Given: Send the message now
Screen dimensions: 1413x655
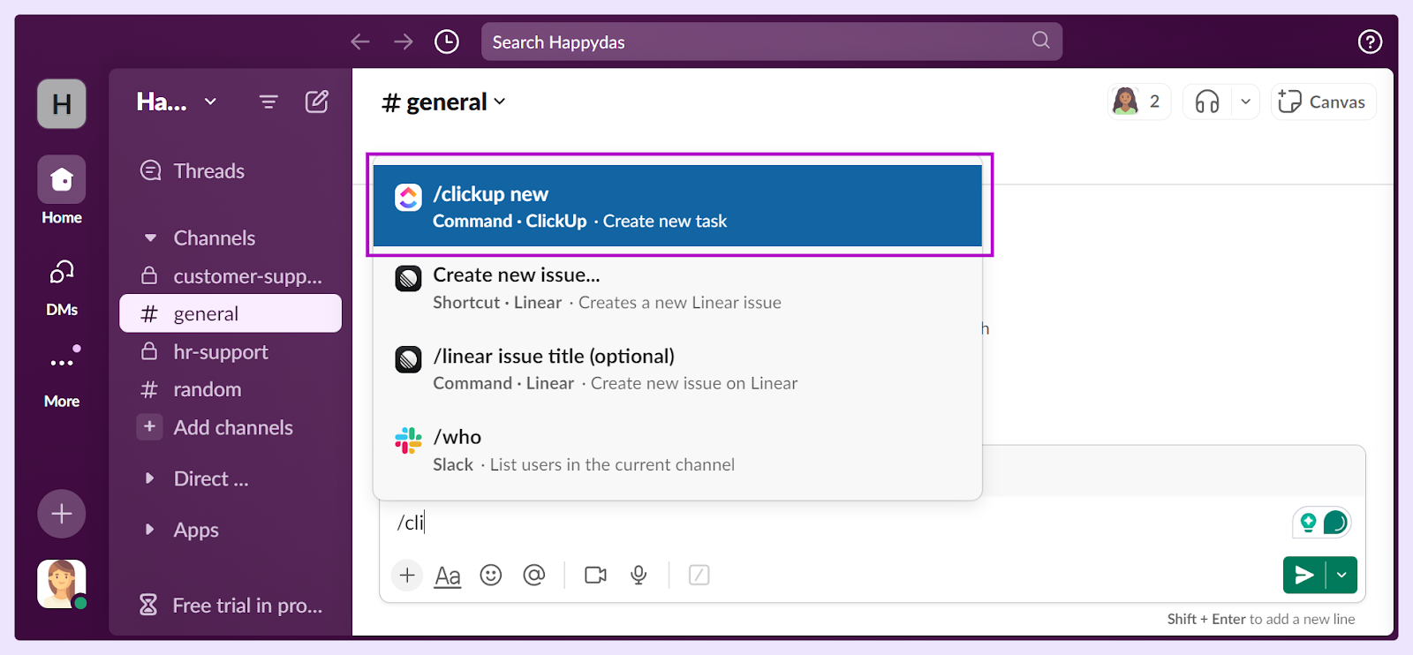Looking at the screenshot, I should click(x=1304, y=576).
